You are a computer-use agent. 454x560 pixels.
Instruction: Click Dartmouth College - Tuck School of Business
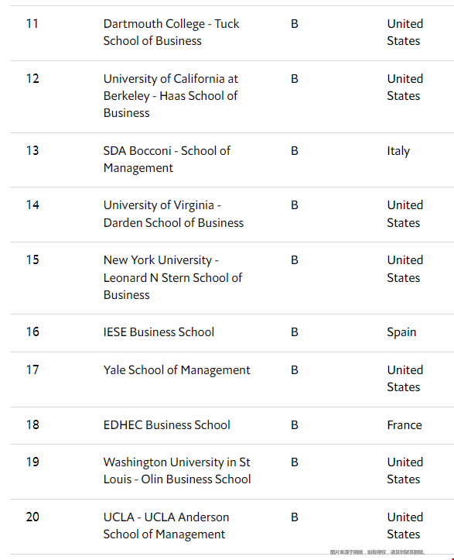point(171,32)
